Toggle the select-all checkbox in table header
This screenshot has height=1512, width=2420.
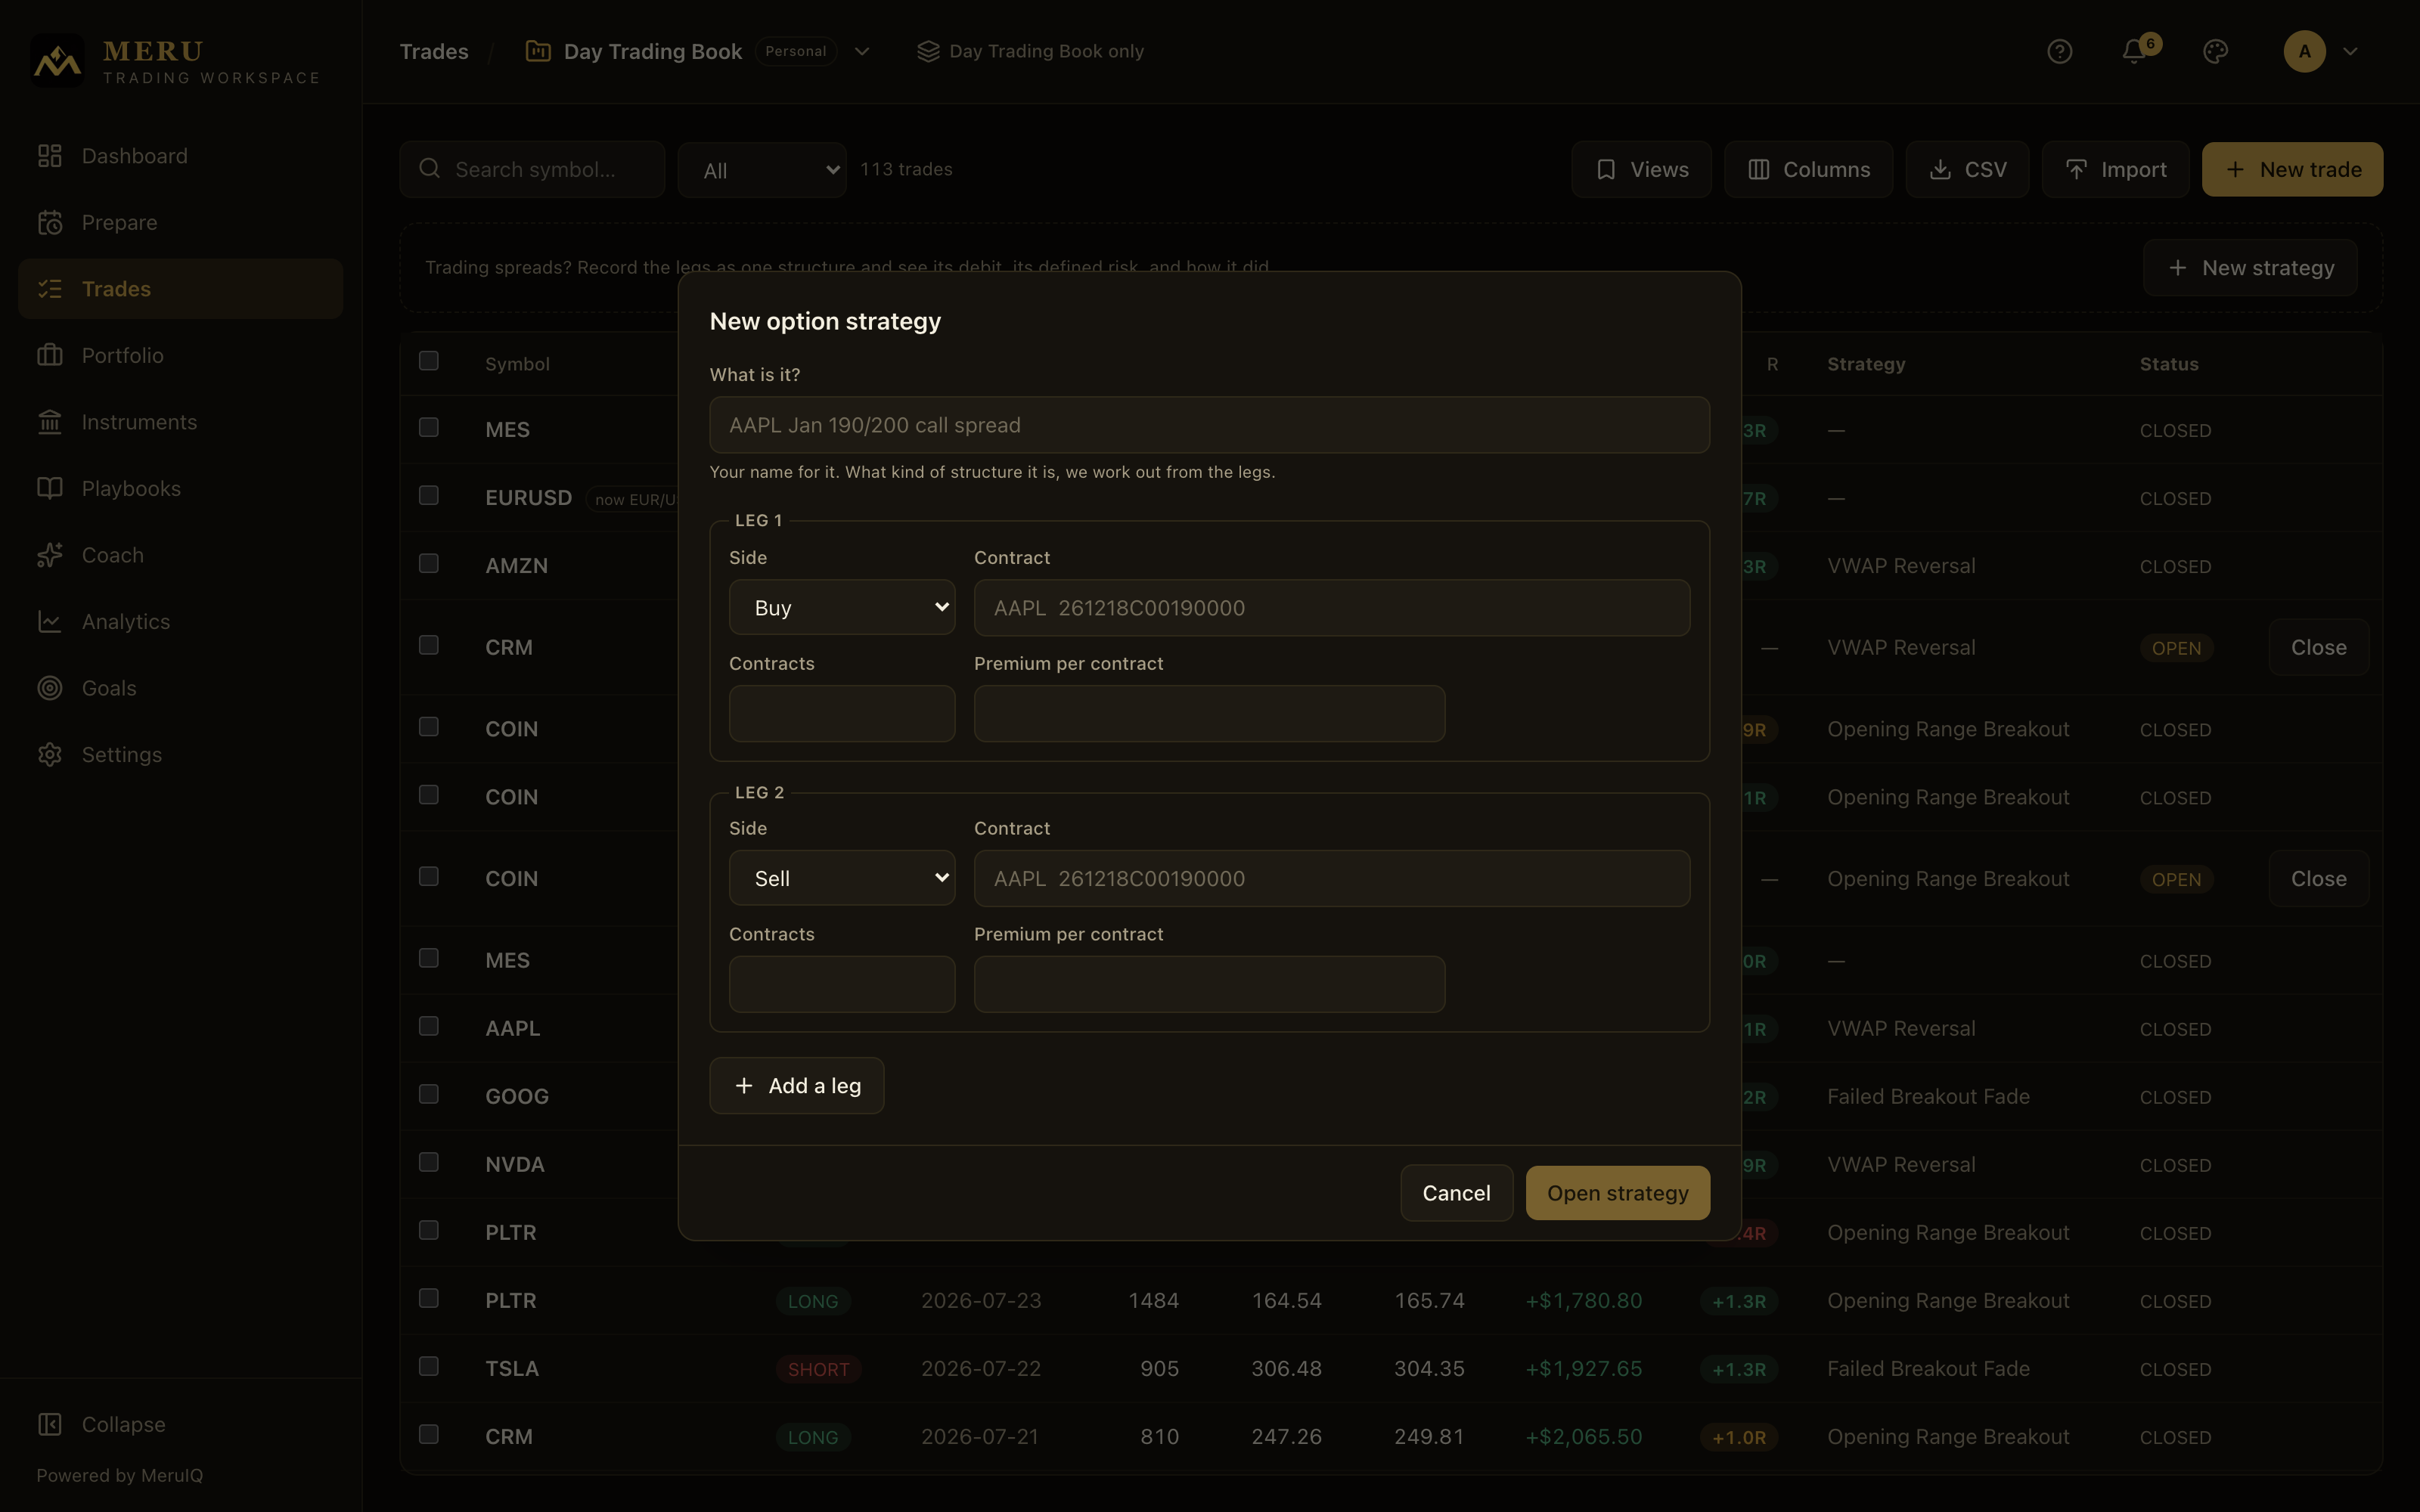click(429, 360)
